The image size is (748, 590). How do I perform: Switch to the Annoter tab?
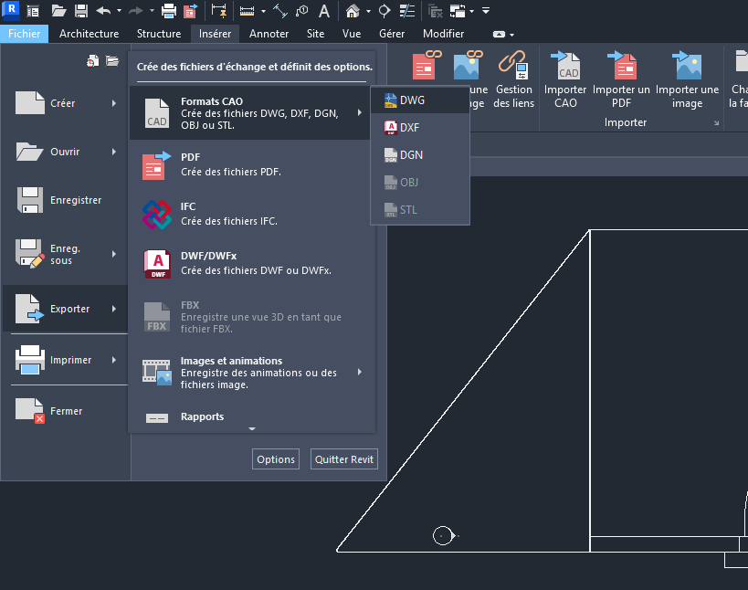[x=269, y=34]
